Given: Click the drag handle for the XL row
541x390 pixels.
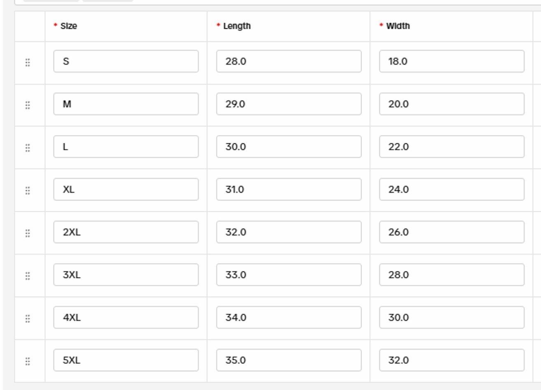Looking at the screenshot, I should point(28,190).
